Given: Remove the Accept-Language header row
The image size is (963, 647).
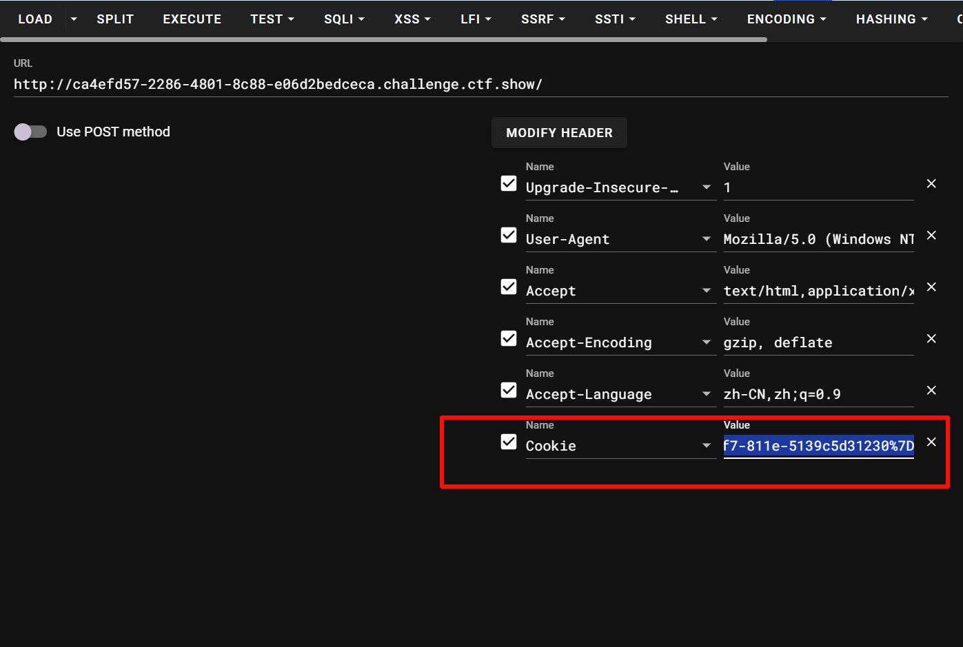Looking at the screenshot, I should click(931, 391).
